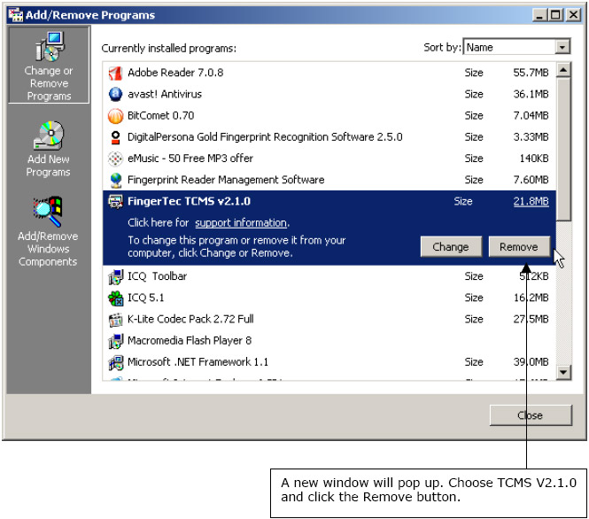
Task: Click the Remove button for FingerTec TCMS
Action: click(519, 247)
